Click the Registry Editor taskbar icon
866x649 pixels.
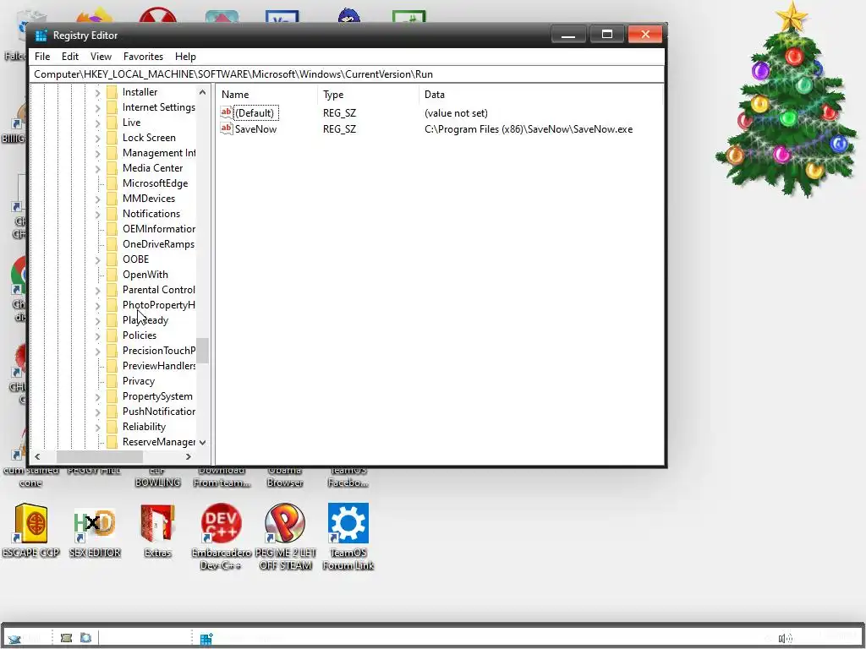click(x=206, y=639)
